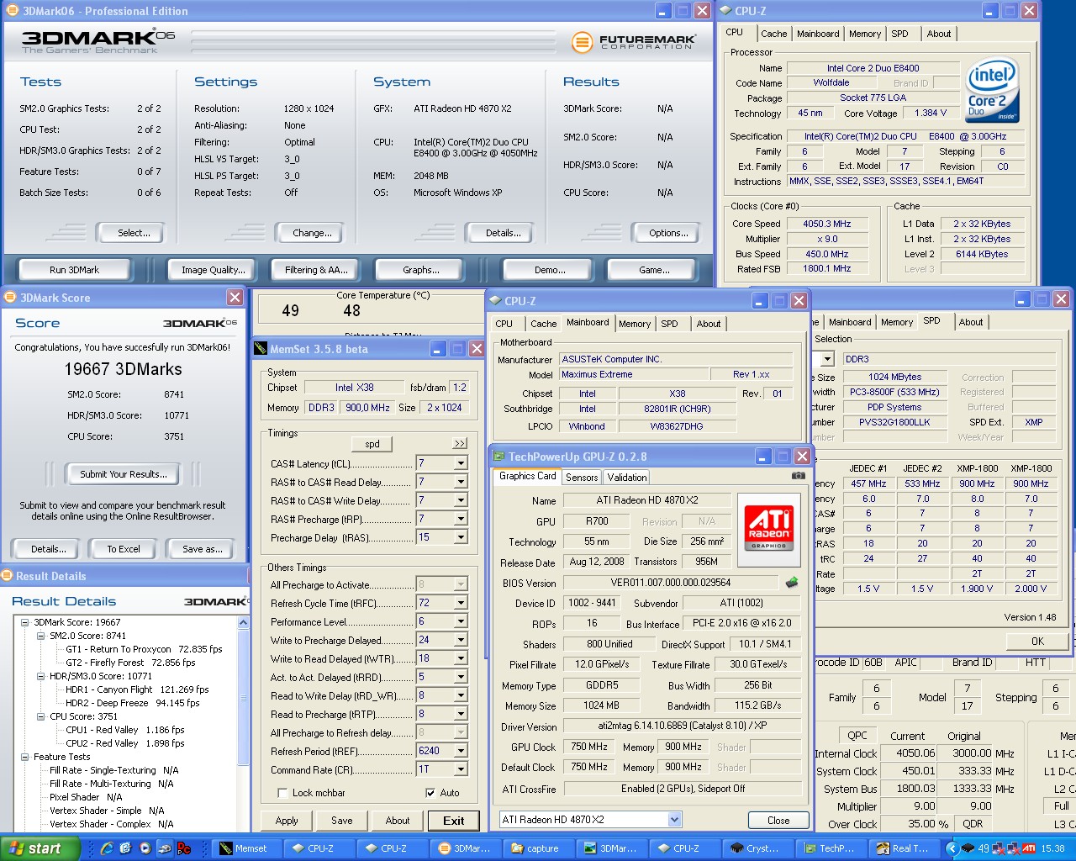Click the 3DMark Score window title icon
1076x861 pixels.
[x=10, y=298]
